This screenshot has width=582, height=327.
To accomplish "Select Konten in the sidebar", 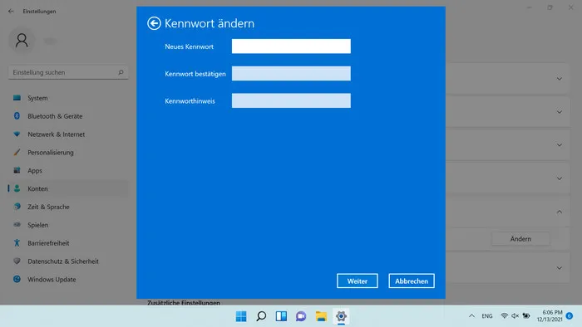I will tap(68, 189).
